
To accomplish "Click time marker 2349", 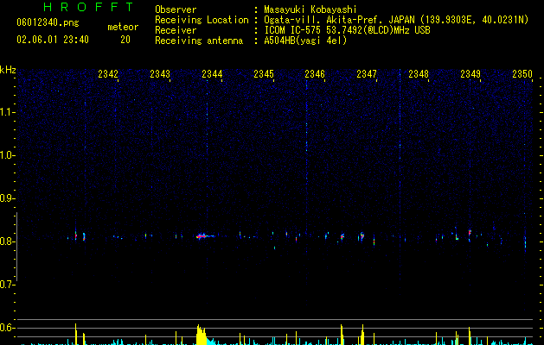I will click(x=470, y=74).
